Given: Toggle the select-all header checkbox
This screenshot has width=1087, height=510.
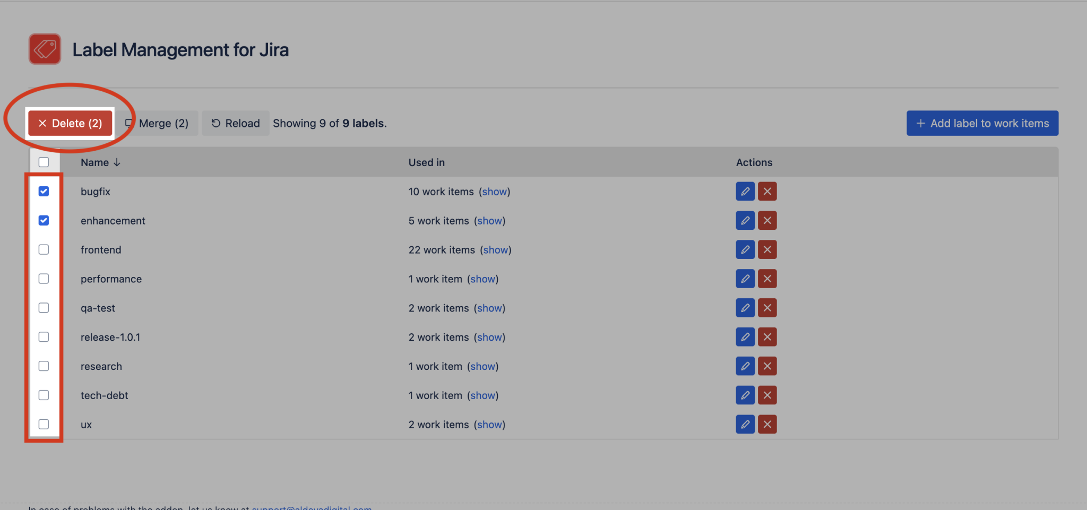Looking at the screenshot, I should pyautogui.click(x=44, y=162).
